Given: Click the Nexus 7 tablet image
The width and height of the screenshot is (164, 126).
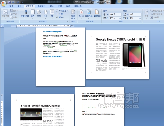Looking at the screenshot, I should [x=134, y=55].
